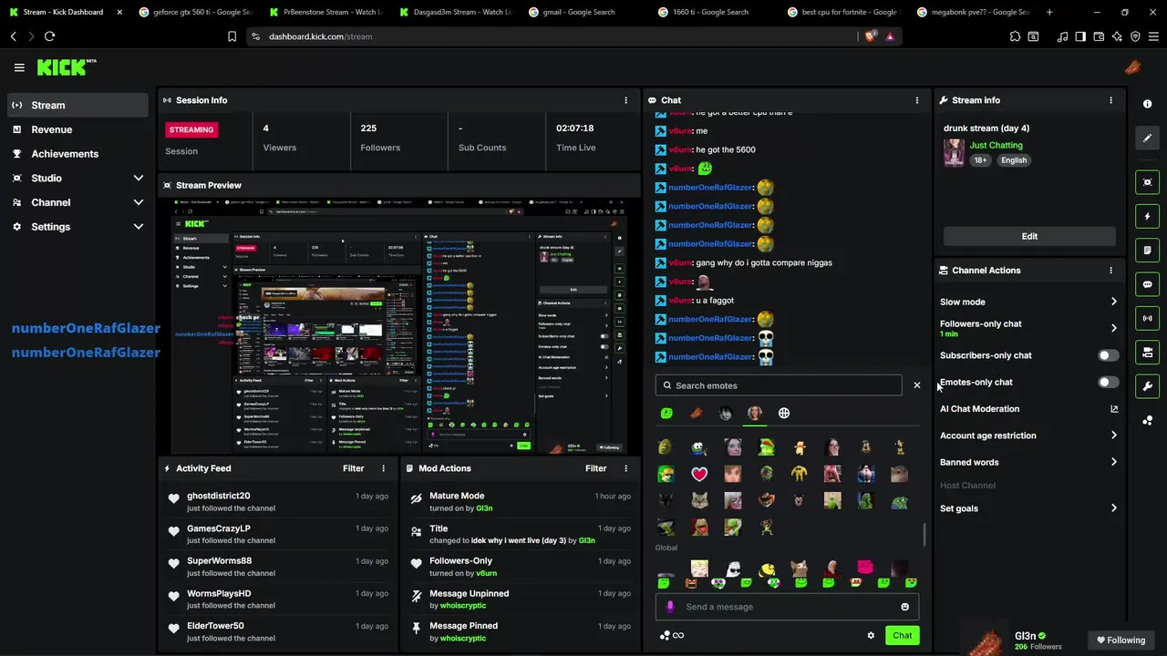
Task: Switch to first green Kick emote tab
Action: pos(666,414)
